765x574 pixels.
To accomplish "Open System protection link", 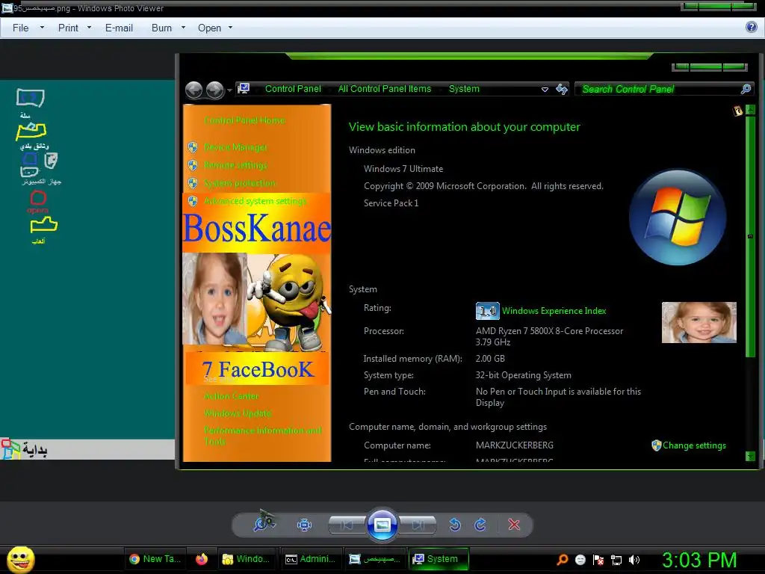I will [240, 183].
